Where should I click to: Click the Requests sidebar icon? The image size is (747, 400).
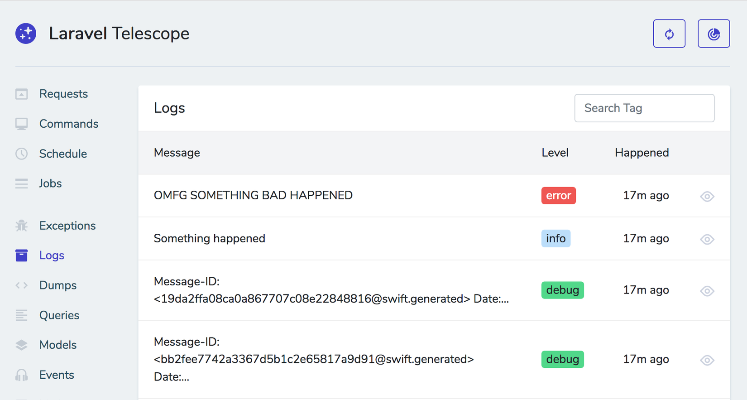coord(21,94)
